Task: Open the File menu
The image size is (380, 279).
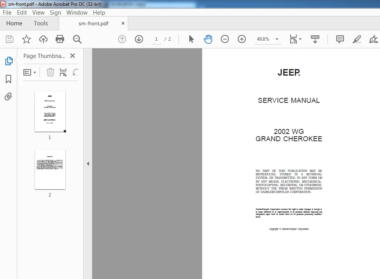Action: point(7,13)
